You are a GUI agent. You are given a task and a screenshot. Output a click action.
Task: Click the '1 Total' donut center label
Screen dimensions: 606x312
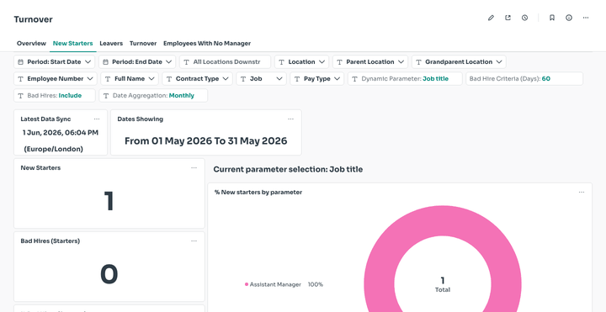click(x=443, y=284)
